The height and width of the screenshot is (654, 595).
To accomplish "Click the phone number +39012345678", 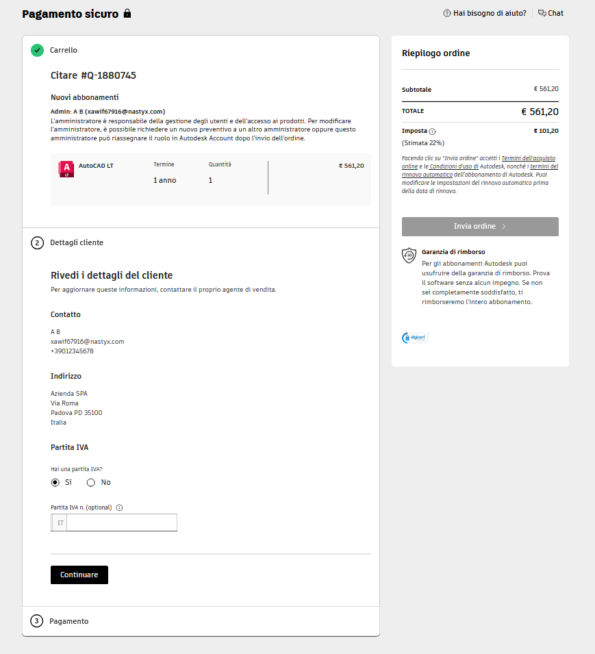I will (72, 351).
